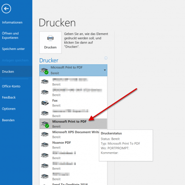Viewport: 185px width, 185px height.
Task: Choose the Fax printer entry
Action: 74,103
